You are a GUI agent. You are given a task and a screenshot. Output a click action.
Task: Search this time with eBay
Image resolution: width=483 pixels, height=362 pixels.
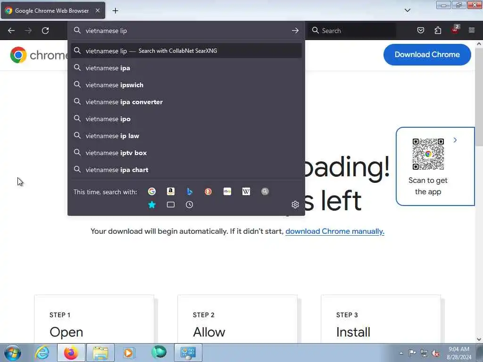[x=227, y=191]
